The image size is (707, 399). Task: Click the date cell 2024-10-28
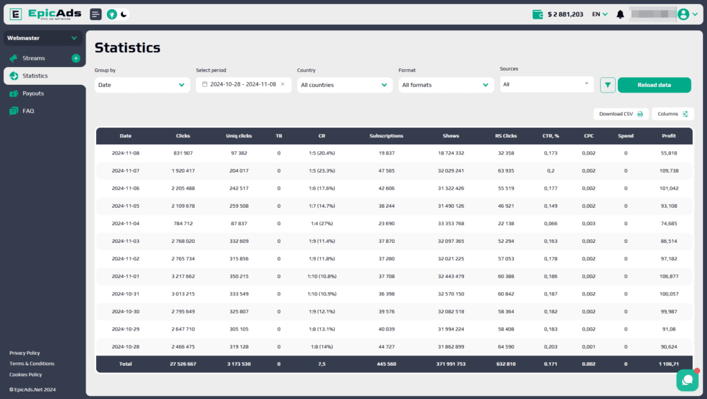point(126,347)
